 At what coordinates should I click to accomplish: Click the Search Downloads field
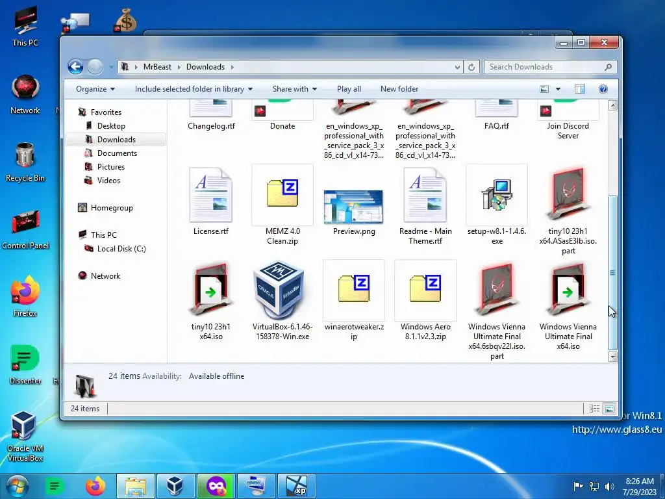pyautogui.click(x=550, y=67)
